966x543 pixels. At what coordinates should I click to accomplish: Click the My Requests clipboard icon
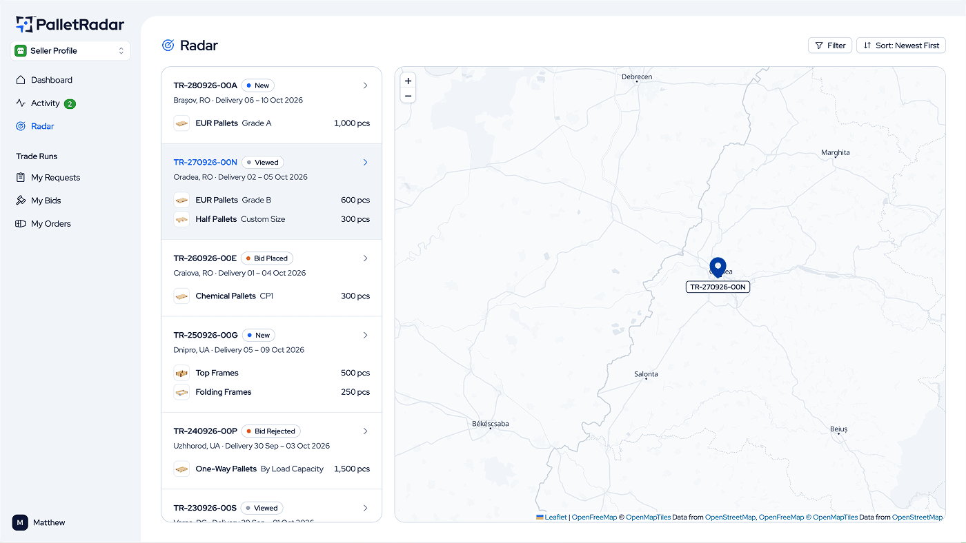coord(21,178)
